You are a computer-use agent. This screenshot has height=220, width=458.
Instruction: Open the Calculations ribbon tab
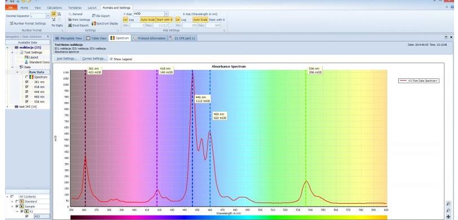[54, 8]
